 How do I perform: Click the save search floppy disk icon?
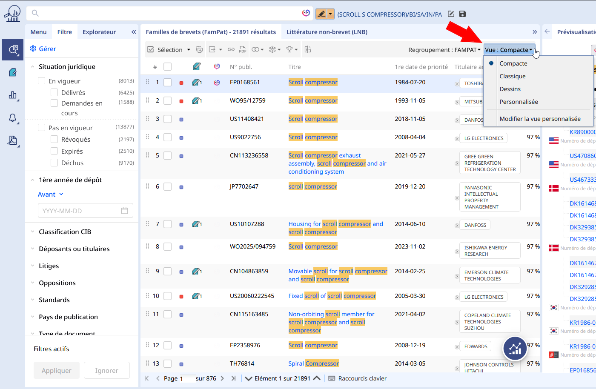click(x=462, y=14)
